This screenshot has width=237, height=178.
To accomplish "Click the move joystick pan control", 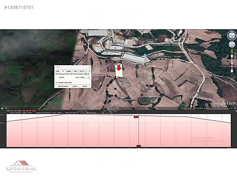I will point(232,44).
